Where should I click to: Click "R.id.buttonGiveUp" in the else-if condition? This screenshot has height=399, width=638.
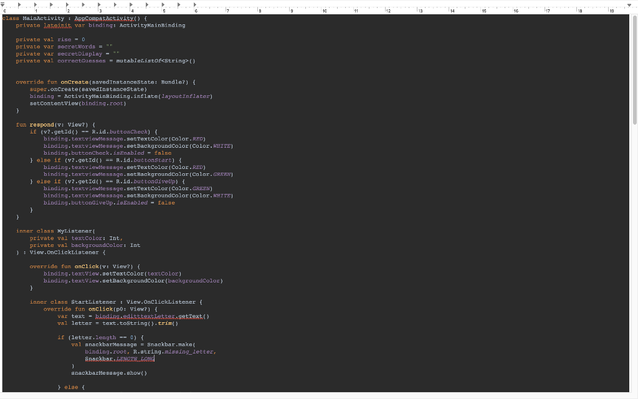[x=145, y=181]
